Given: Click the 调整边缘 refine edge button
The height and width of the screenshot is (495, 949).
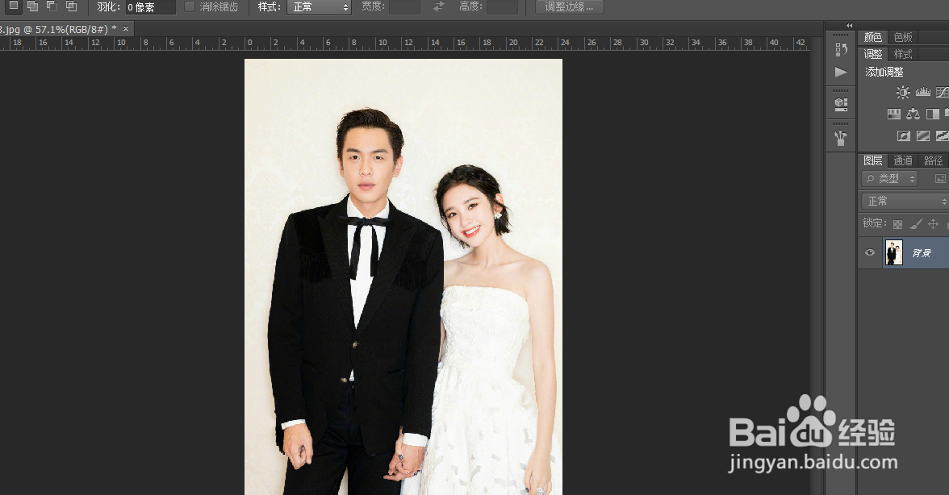Looking at the screenshot, I should tap(569, 6).
